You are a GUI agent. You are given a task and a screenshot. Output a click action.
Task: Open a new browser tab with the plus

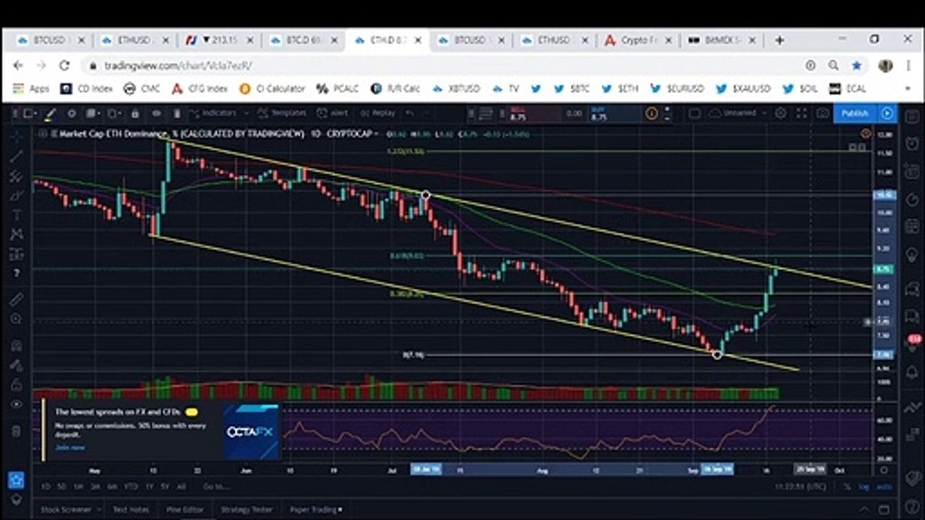tap(779, 40)
